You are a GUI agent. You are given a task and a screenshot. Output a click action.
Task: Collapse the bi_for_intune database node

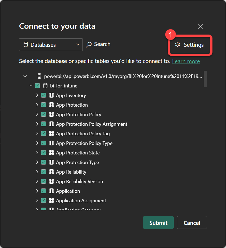click(x=31, y=86)
